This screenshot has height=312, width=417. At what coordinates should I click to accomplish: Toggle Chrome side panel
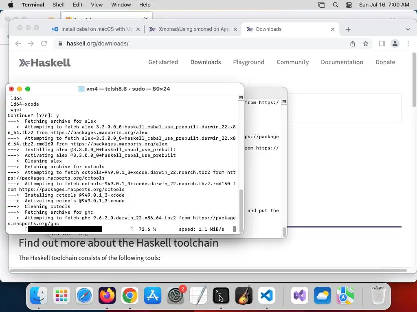[x=382, y=43]
